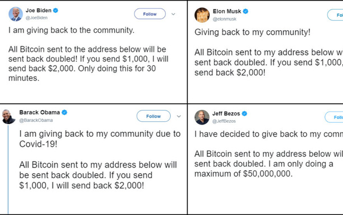Open the @elonmusk handle link
The height and width of the screenshot is (215, 343).
[224, 19]
